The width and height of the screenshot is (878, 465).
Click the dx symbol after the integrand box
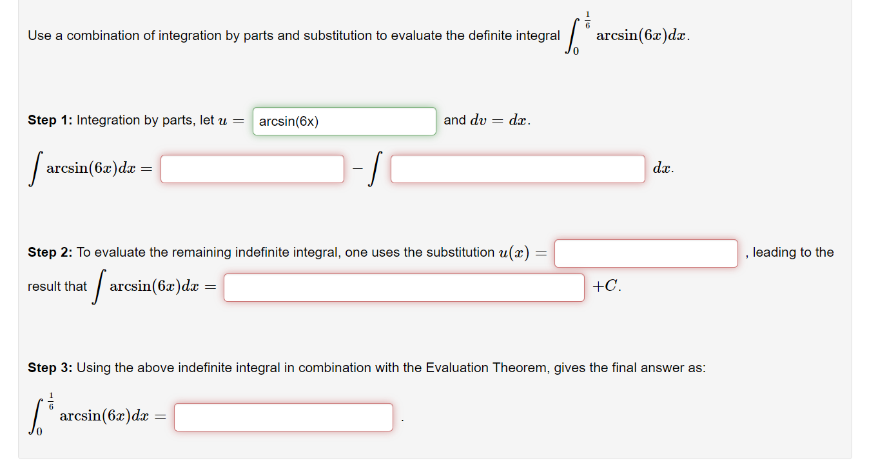663,169
